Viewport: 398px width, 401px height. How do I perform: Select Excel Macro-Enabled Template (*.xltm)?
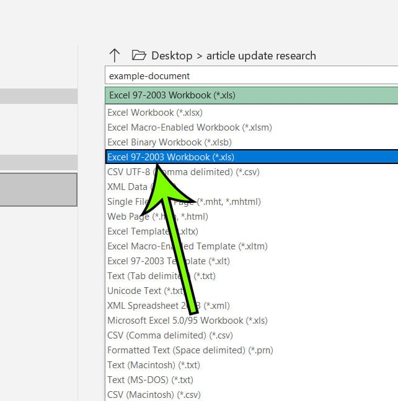coord(252,246)
